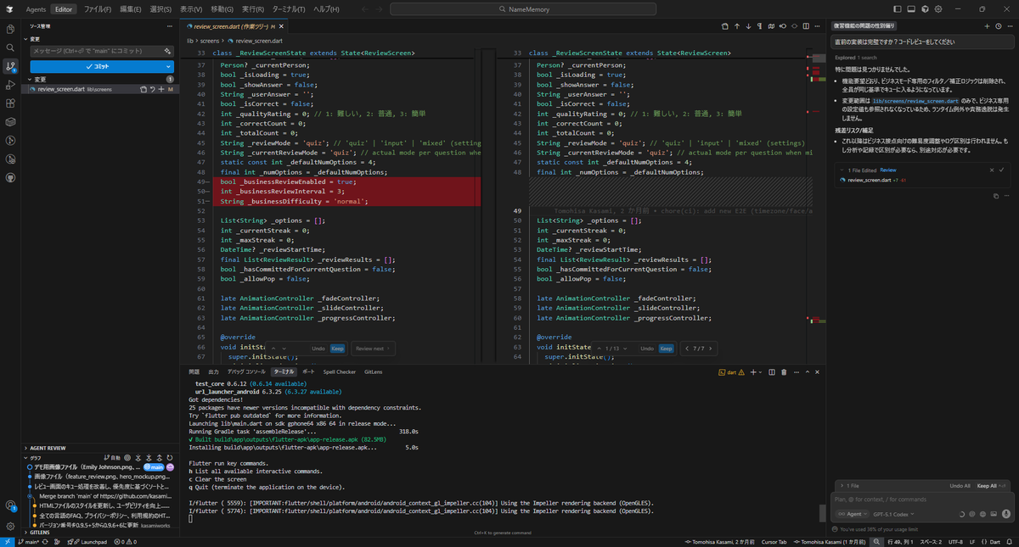Click the Keep All button
The image size is (1019, 547).
point(987,486)
